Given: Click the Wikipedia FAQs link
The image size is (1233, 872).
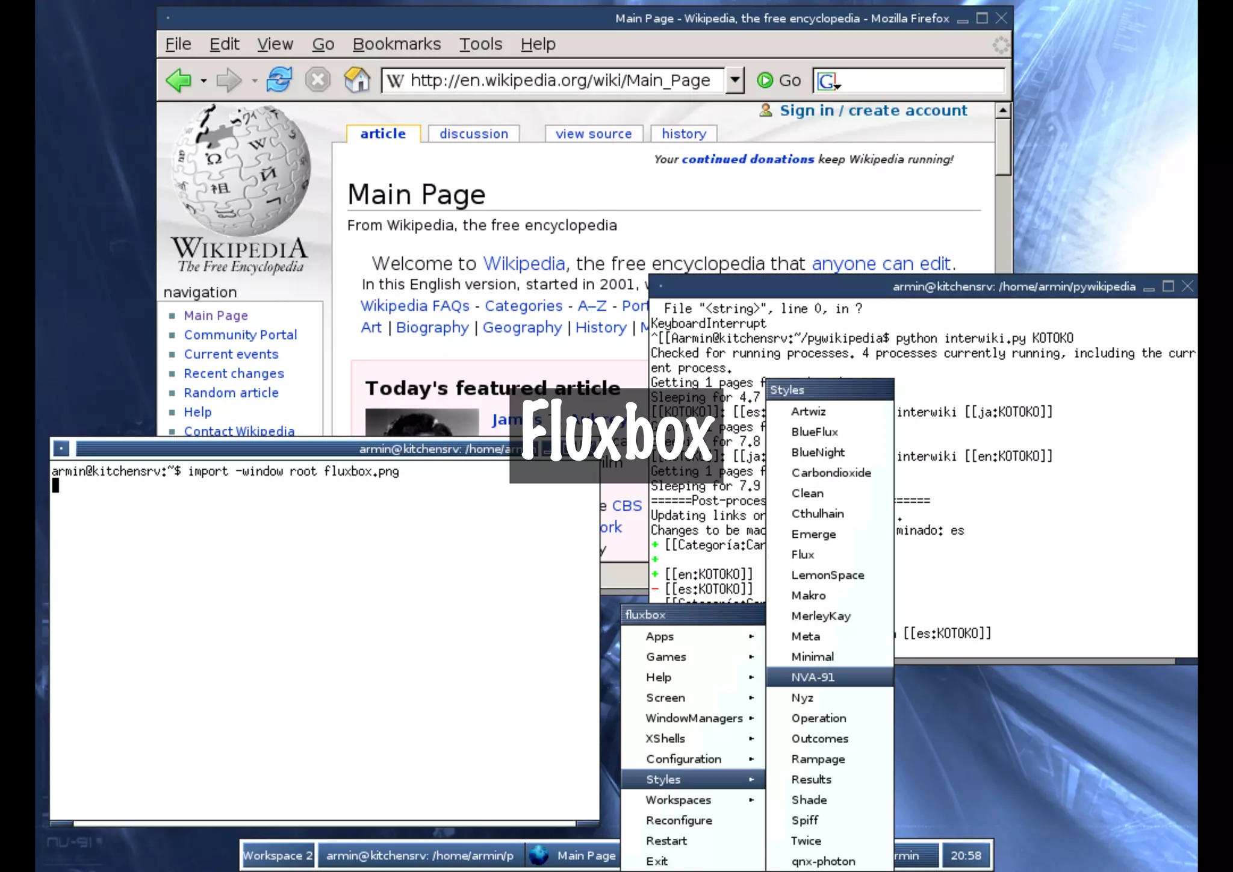Looking at the screenshot, I should pyautogui.click(x=415, y=306).
